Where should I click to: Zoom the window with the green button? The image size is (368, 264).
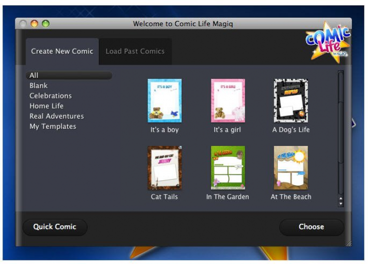[x=46, y=24]
